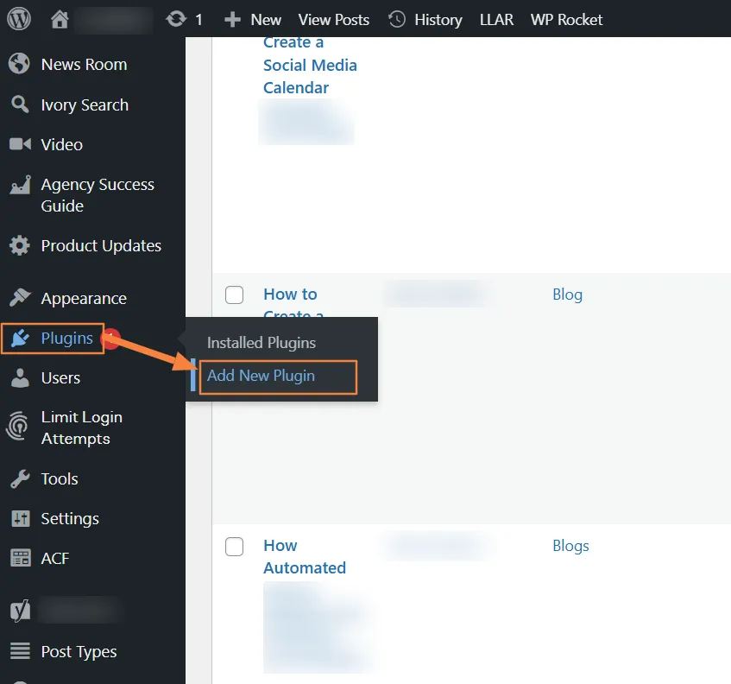Select the checkbox next to 'How Automated' post
The width and height of the screenshot is (731, 684).
click(234, 546)
